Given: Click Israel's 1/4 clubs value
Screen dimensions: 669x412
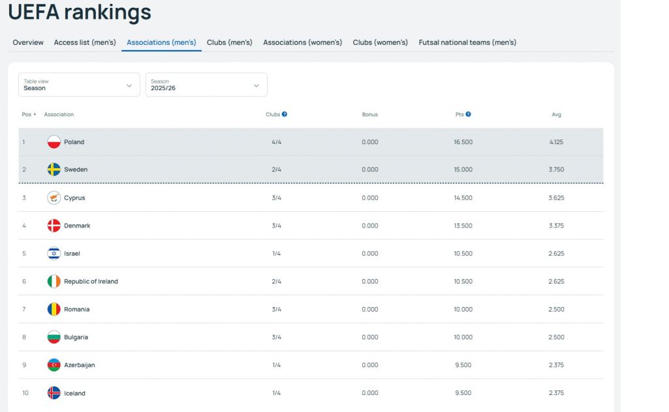Looking at the screenshot, I should coord(277,253).
